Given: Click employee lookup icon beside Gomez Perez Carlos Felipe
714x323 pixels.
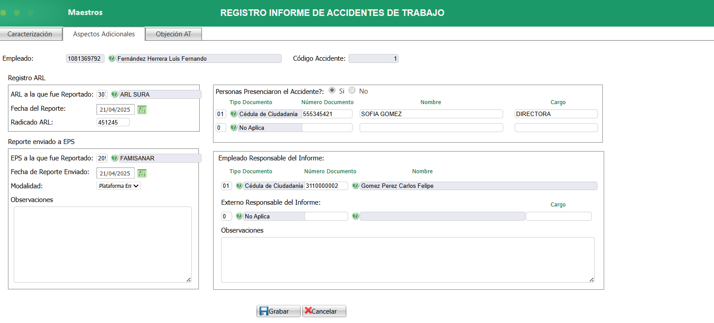Looking at the screenshot, I should pos(355,186).
